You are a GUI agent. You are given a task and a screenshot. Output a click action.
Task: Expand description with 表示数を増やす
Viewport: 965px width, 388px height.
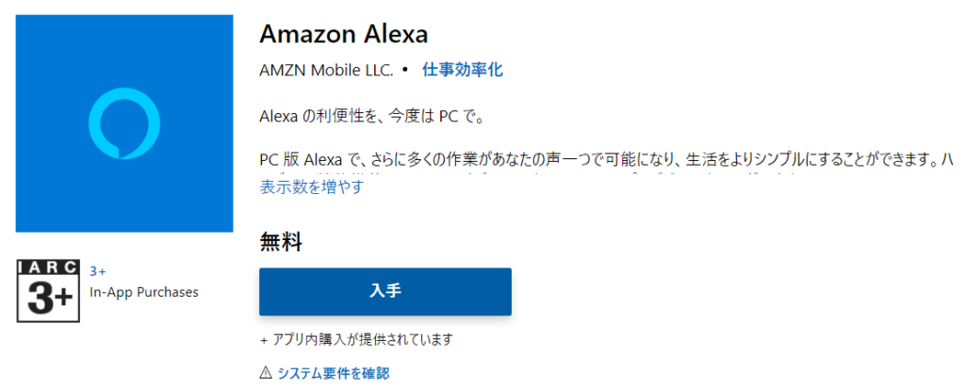(311, 186)
